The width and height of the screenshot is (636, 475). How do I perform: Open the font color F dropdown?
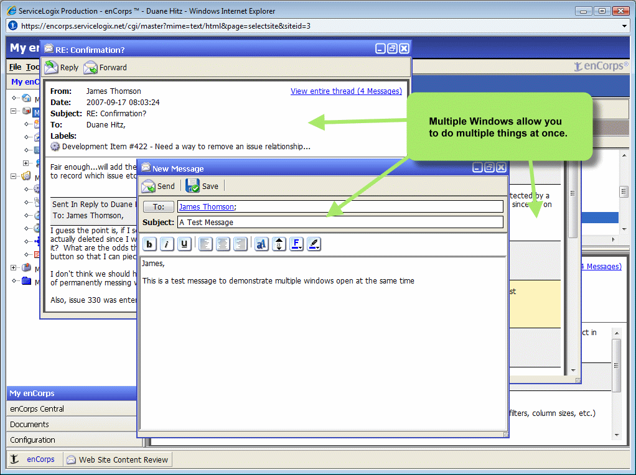[x=296, y=244]
